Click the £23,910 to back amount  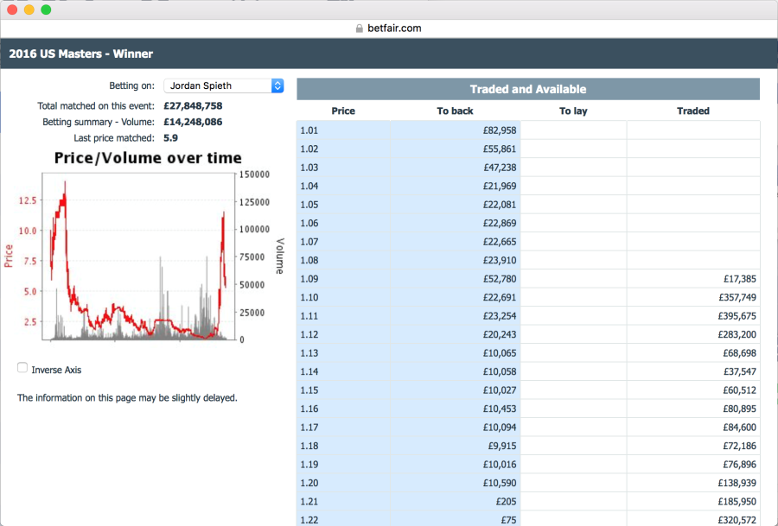(500, 260)
